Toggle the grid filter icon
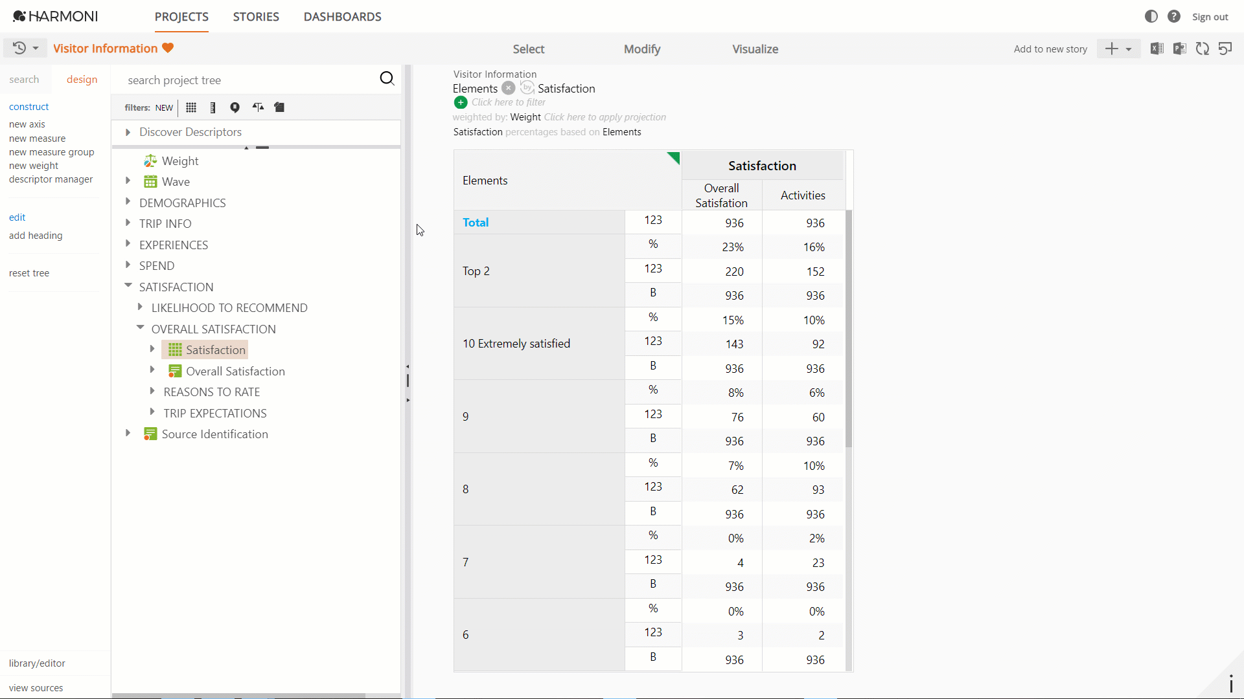Image resolution: width=1244 pixels, height=699 pixels. 191,107
